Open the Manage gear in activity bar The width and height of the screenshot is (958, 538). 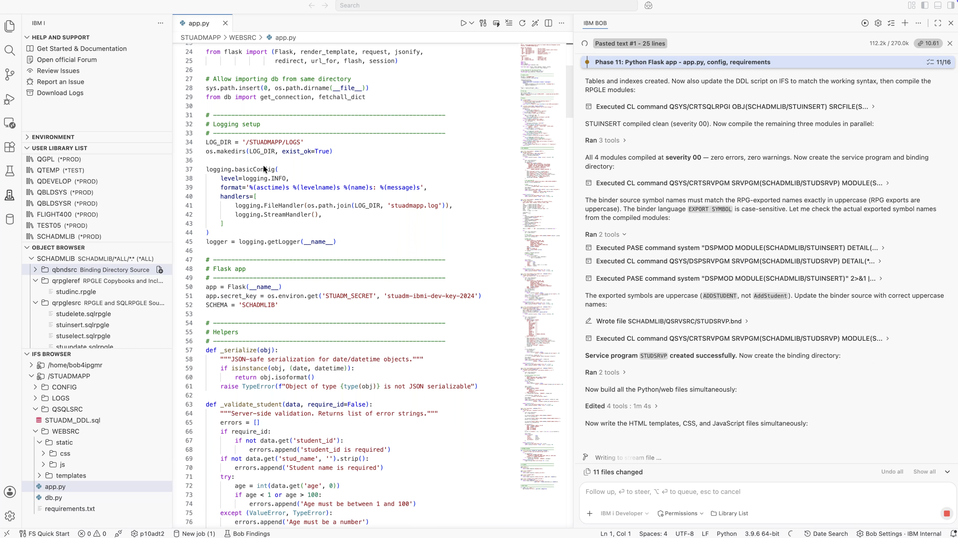[10, 516]
